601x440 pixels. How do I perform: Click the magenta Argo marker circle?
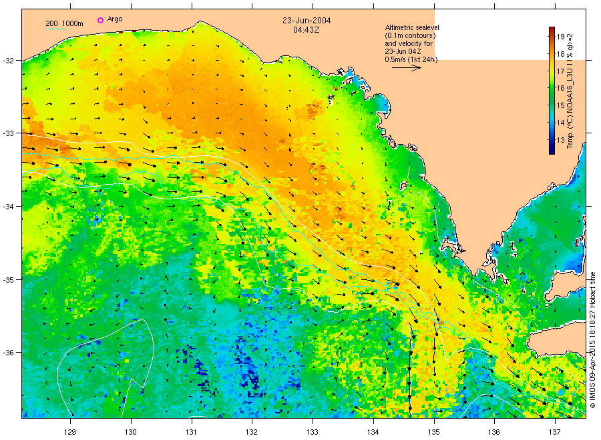[x=100, y=20]
